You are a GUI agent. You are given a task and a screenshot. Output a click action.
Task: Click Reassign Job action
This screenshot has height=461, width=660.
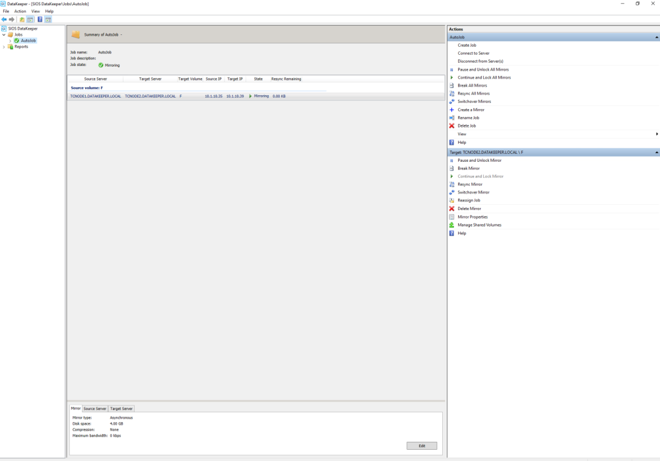click(469, 201)
